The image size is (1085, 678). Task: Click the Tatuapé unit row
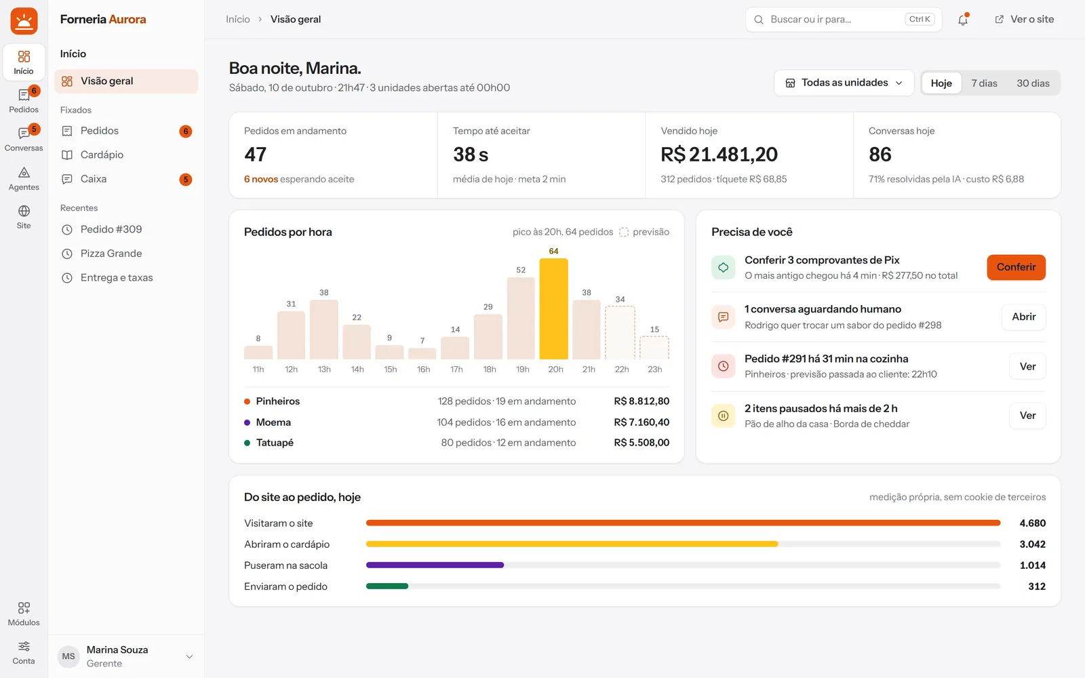456,443
